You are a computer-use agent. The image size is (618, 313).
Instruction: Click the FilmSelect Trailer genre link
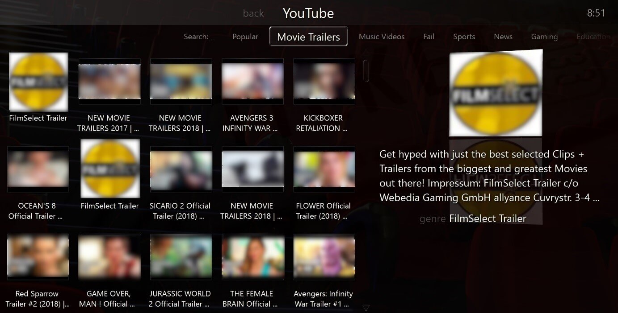coord(488,218)
